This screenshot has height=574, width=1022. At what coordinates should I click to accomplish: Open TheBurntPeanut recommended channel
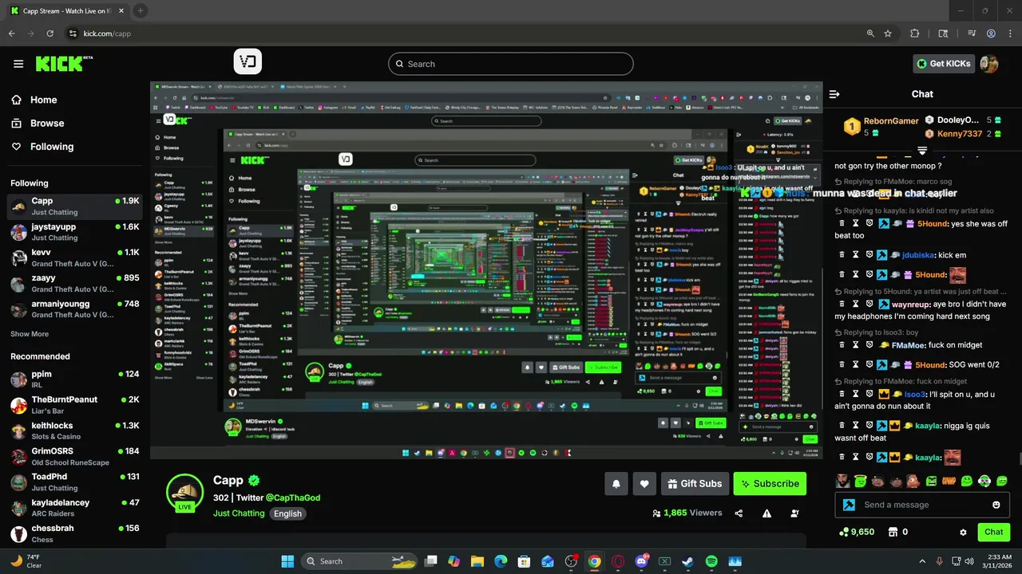point(74,405)
